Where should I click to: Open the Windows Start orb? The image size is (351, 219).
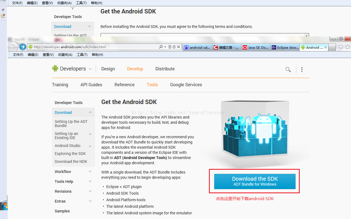[4, 206]
